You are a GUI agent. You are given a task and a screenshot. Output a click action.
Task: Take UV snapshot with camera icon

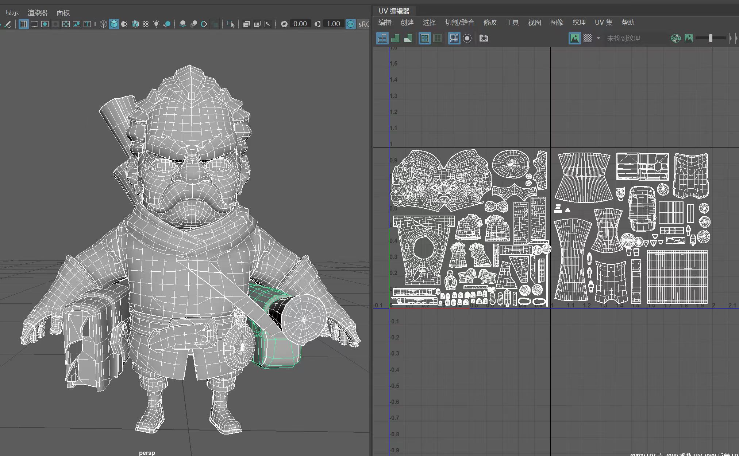(484, 38)
